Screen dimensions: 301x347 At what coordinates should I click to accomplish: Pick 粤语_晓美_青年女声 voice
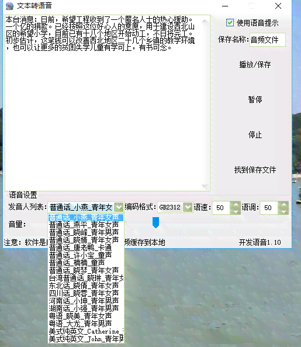click(x=86, y=316)
